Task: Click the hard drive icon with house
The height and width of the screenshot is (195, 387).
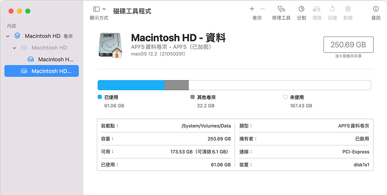Action: click(110, 45)
